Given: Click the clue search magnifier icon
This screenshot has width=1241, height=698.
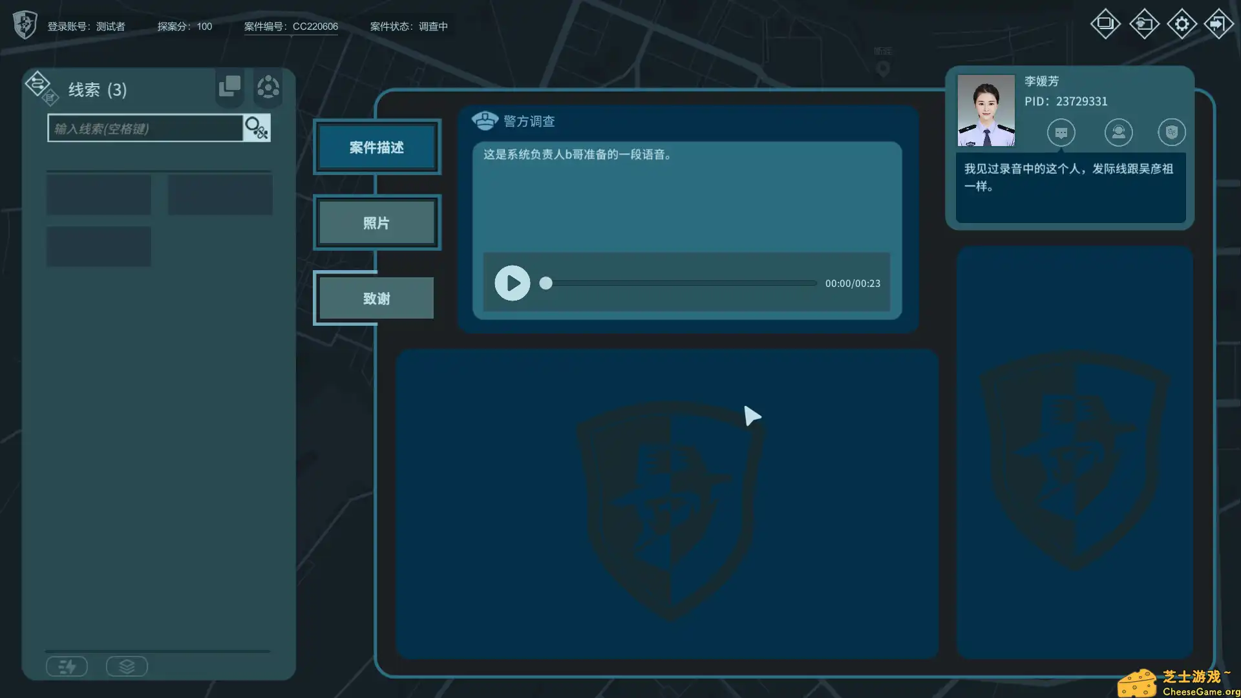Looking at the screenshot, I should click(256, 128).
